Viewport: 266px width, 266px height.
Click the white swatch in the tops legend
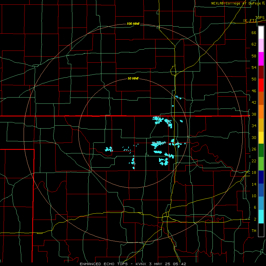tap(261, 33)
